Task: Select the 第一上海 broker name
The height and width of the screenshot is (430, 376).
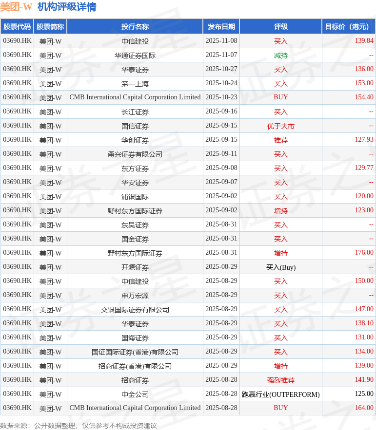Action: [x=135, y=84]
